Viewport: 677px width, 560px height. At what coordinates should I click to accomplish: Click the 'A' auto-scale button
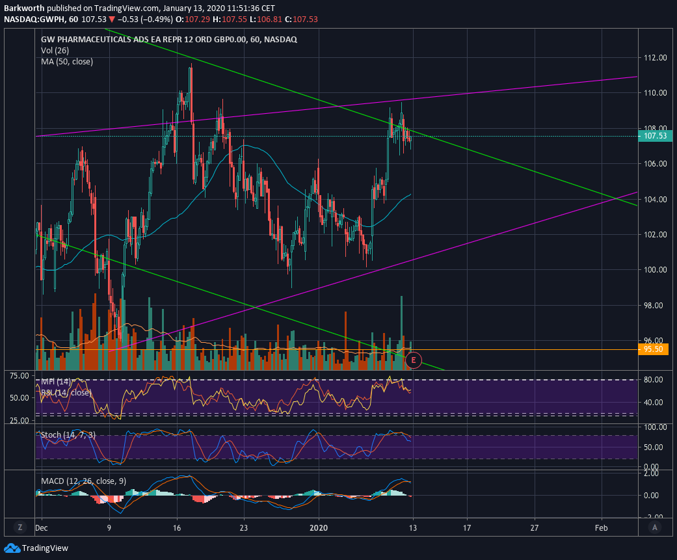point(655,527)
